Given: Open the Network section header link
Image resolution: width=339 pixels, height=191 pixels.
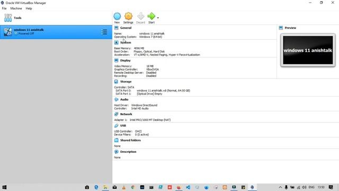Looking at the screenshot, I should [126, 114].
